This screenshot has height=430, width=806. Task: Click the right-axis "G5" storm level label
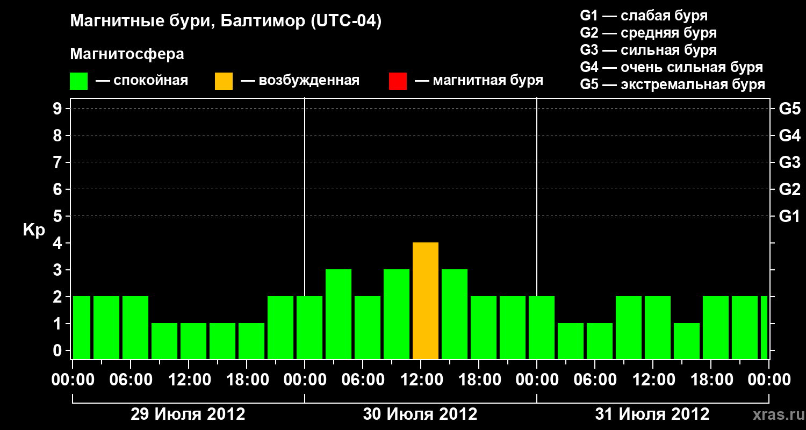tap(789, 109)
